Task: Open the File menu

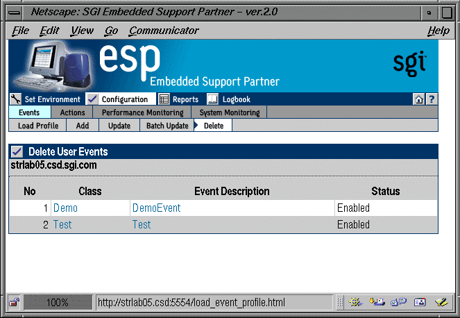Action: tap(20, 31)
